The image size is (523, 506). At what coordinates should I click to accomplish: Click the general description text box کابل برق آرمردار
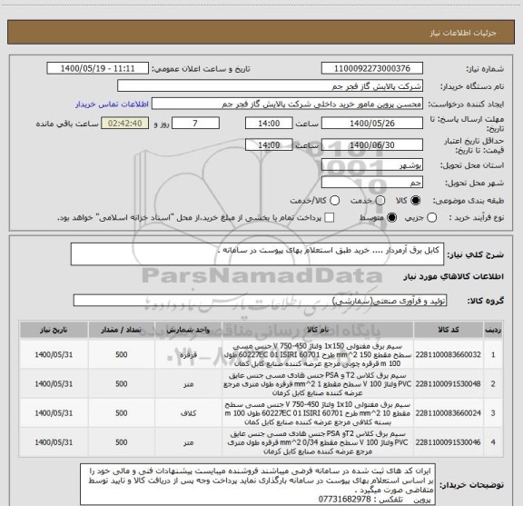(257, 254)
